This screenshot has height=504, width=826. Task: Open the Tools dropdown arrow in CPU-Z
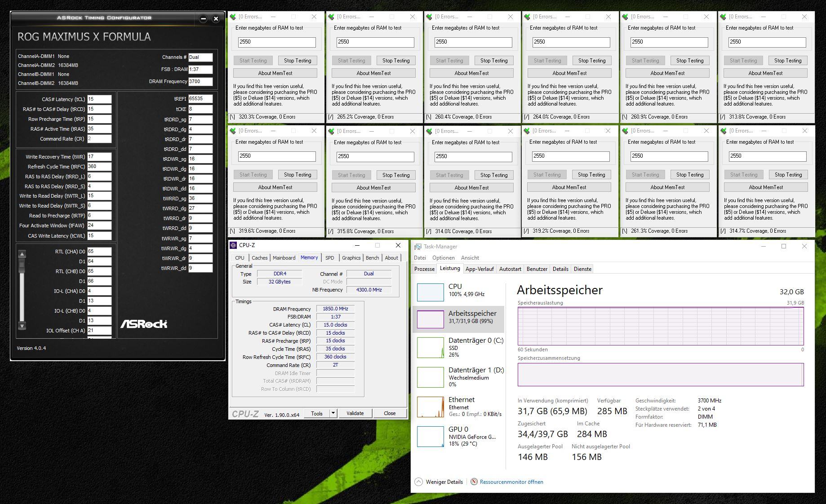pos(333,413)
